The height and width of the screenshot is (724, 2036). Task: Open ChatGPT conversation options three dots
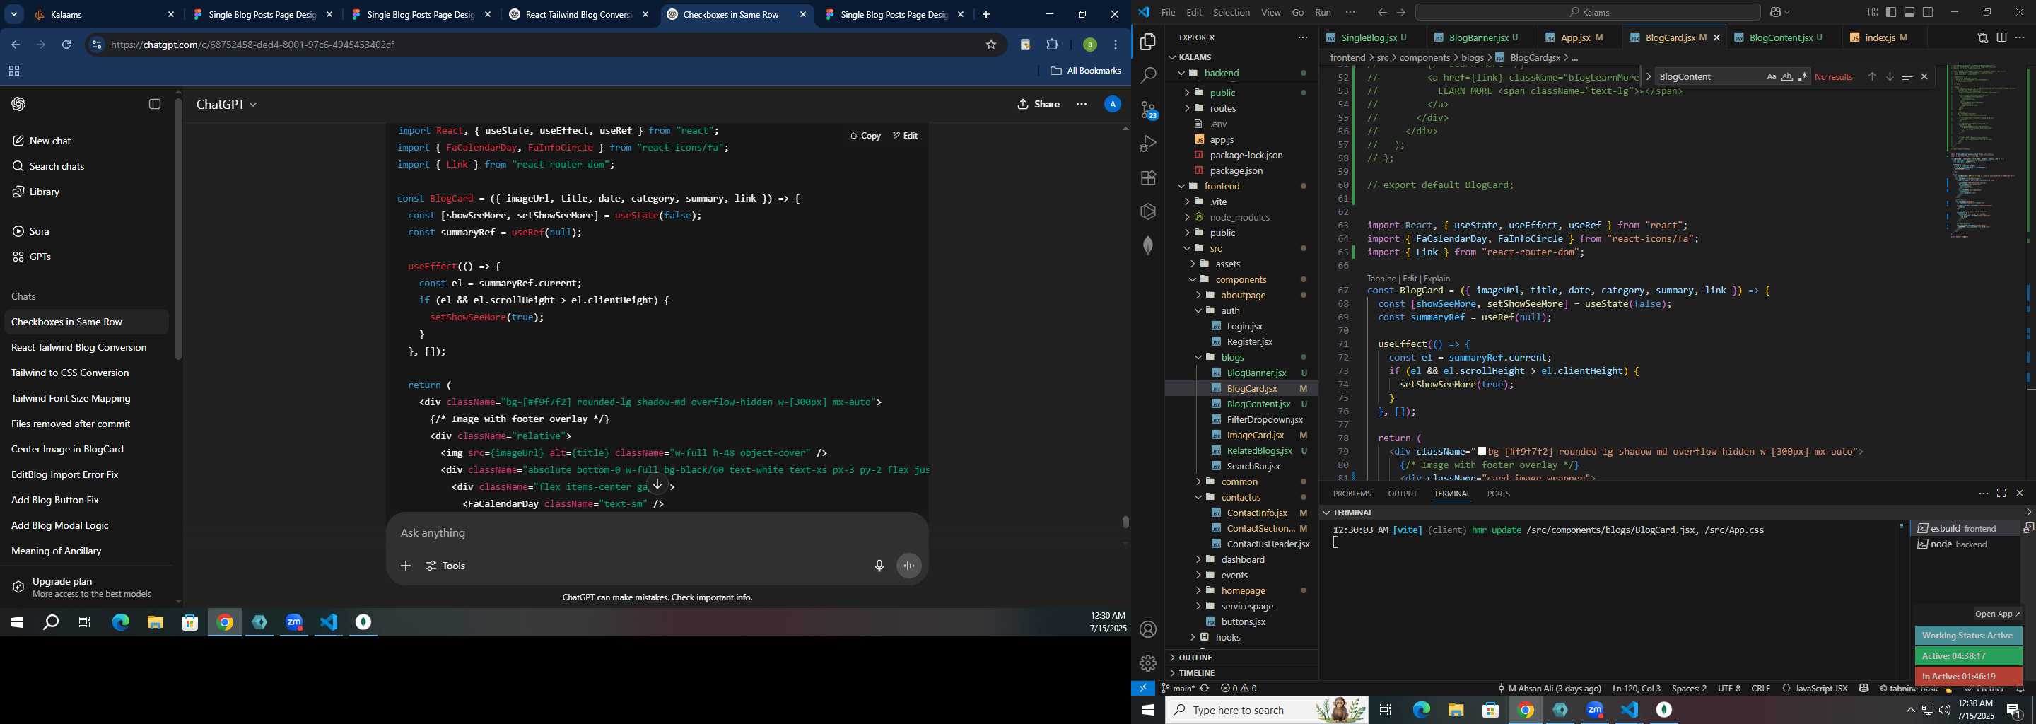(x=1081, y=105)
